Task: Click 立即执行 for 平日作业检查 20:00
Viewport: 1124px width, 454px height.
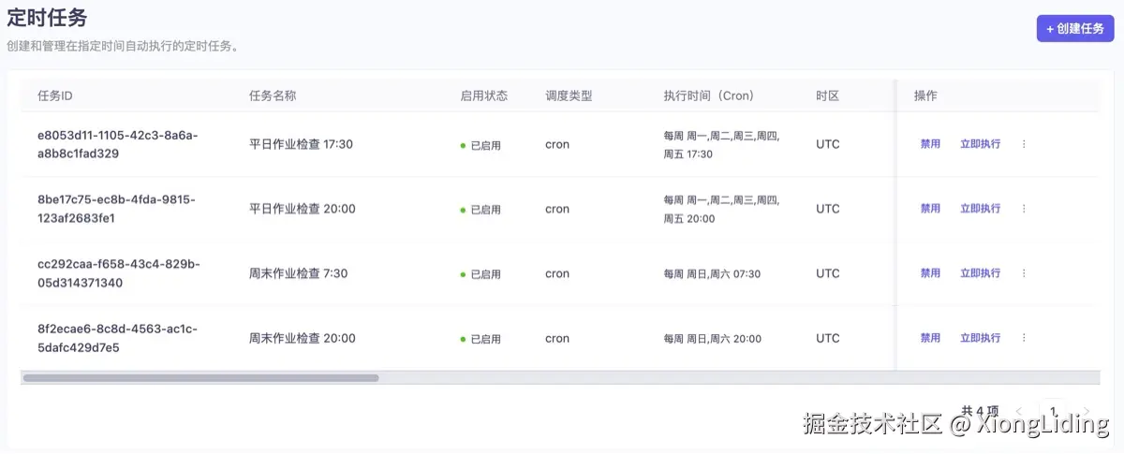Action: coord(980,209)
